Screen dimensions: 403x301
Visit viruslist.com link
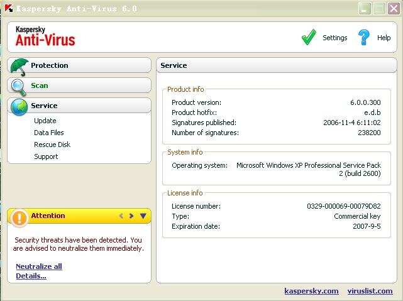click(370, 291)
